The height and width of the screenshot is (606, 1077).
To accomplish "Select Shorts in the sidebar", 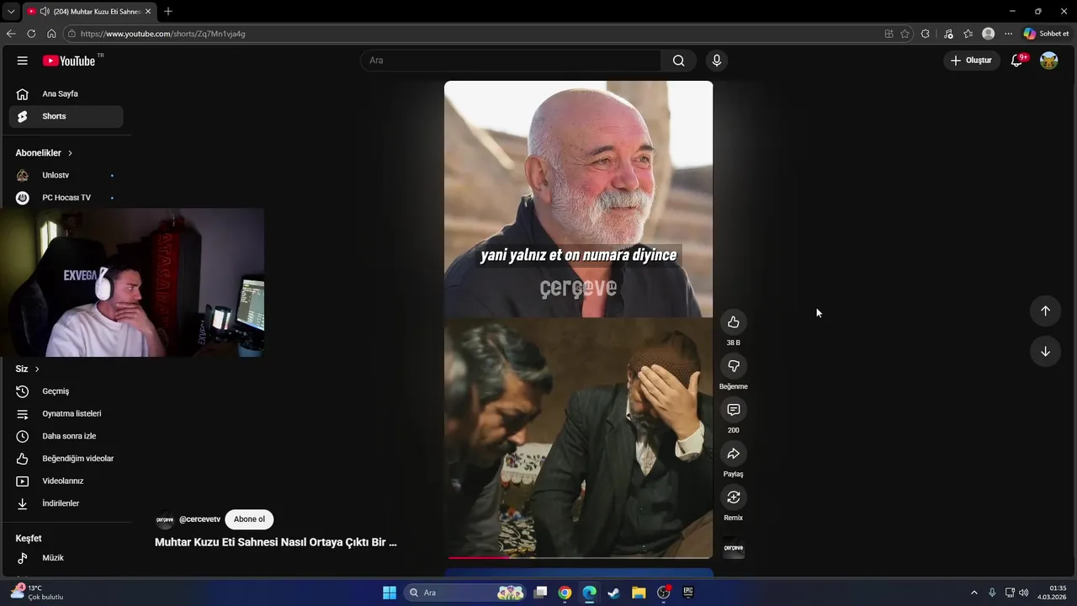I will pos(66,116).
